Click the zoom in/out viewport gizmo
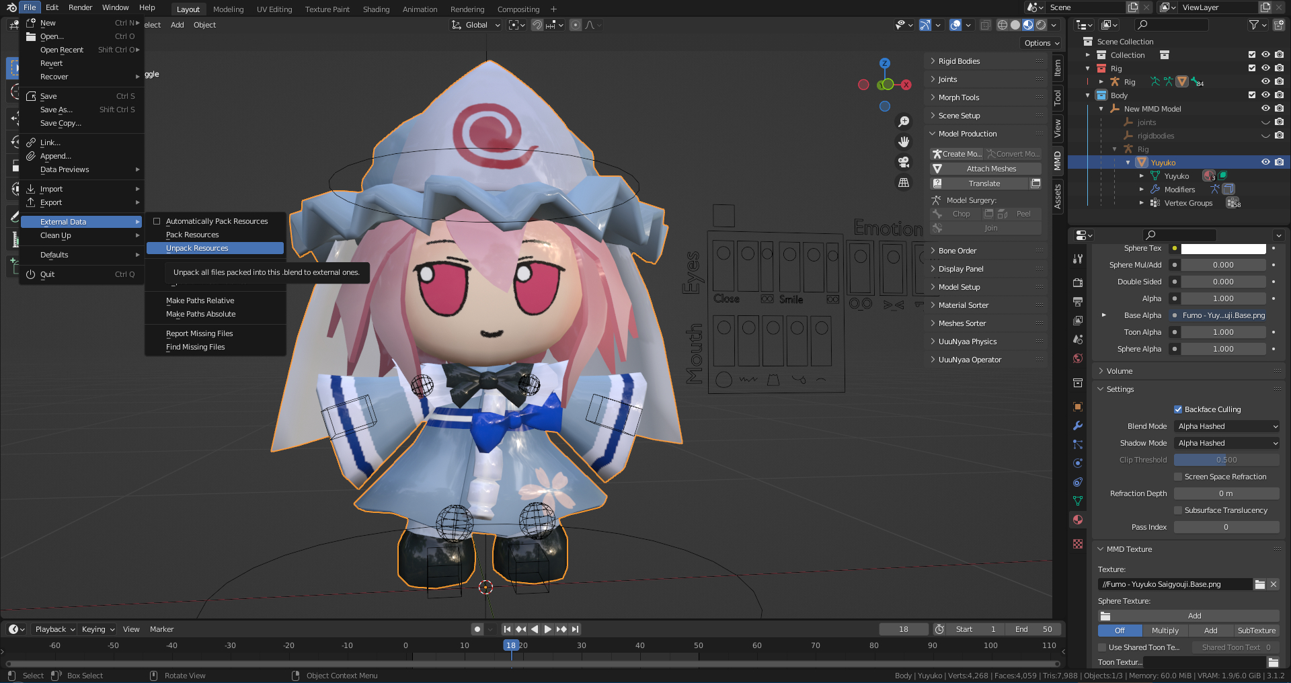This screenshot has height=683, width=1291. 904,122
